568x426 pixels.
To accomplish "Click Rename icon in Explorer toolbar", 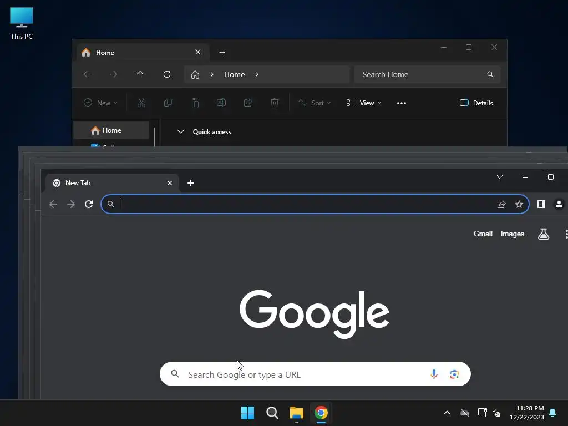I will tap(221, 103).
